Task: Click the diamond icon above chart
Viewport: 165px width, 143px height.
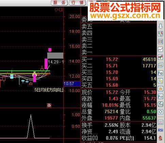Action: [x=56, y=10]
